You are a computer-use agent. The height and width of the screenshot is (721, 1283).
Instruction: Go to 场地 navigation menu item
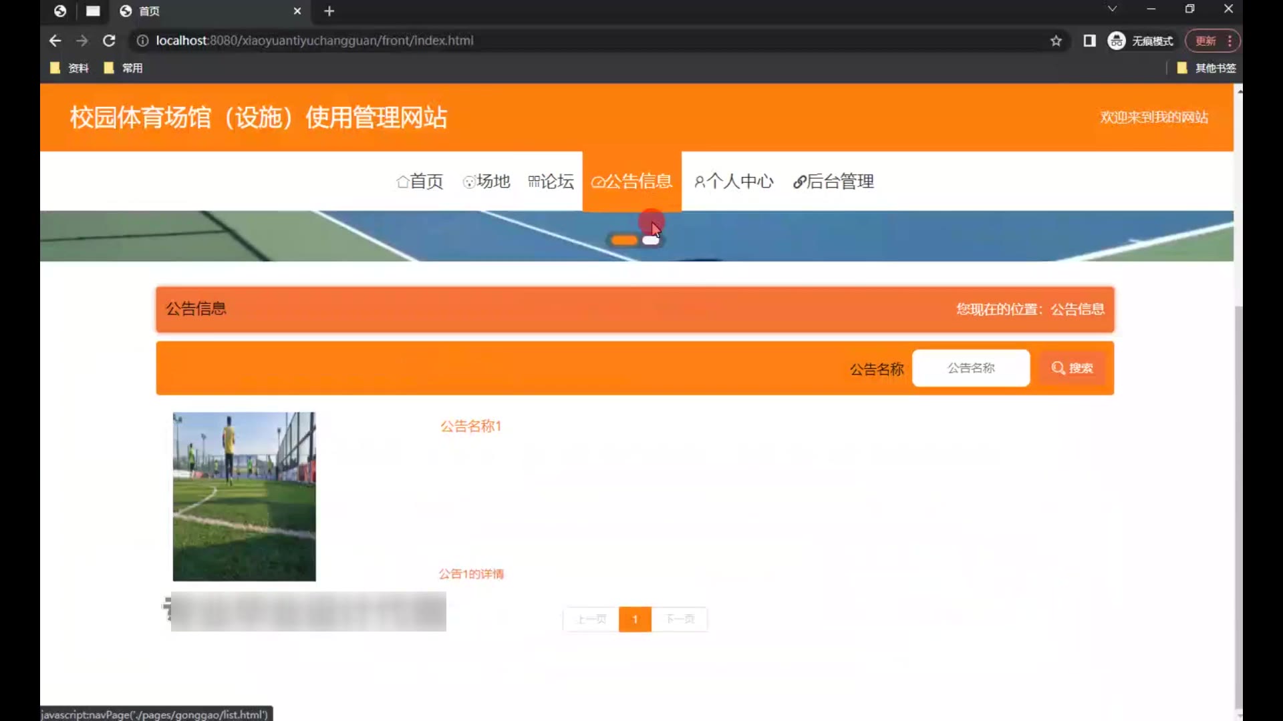tap(486, 182)
